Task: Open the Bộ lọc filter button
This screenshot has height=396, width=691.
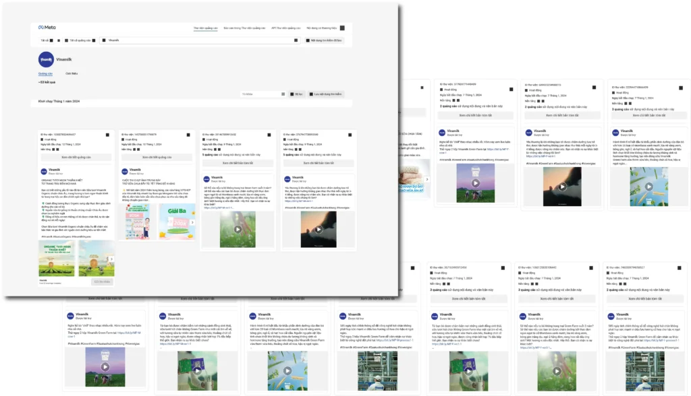Action: [x=297, y=94]
